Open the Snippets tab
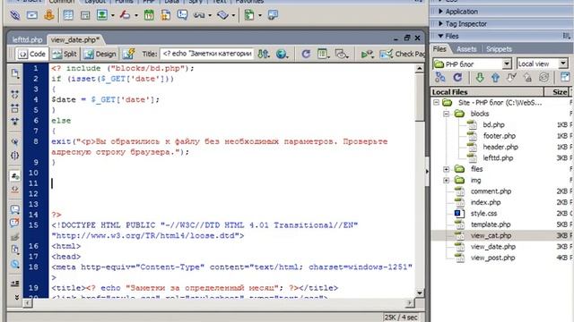 (x=499, y=49)
